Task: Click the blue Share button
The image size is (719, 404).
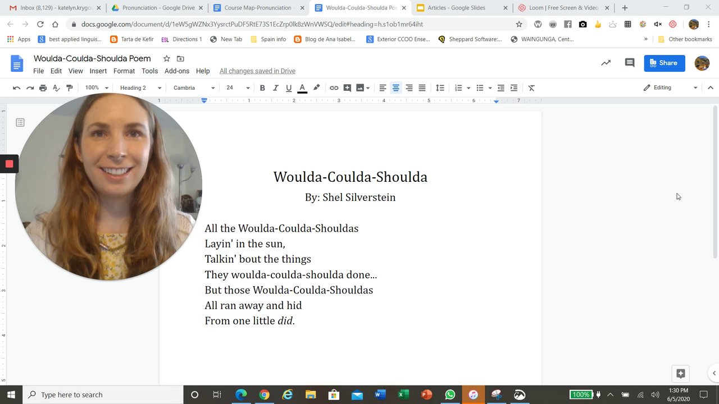Action: pos(665,63)
